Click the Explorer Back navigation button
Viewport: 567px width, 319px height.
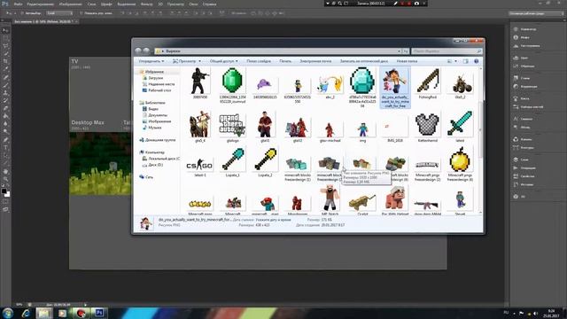[138, 51]
